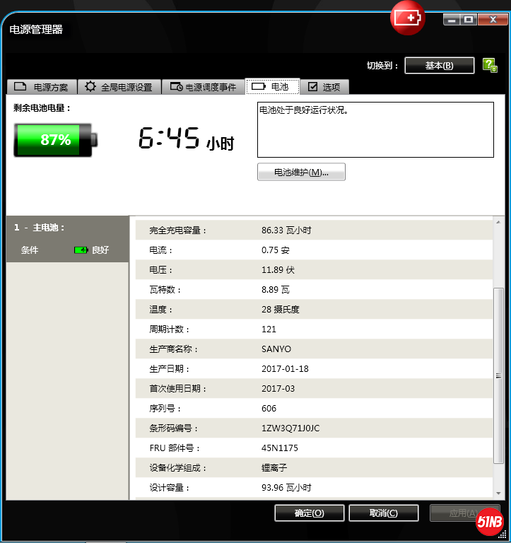Click the green battery icon beside 良好

pos(81,250)
